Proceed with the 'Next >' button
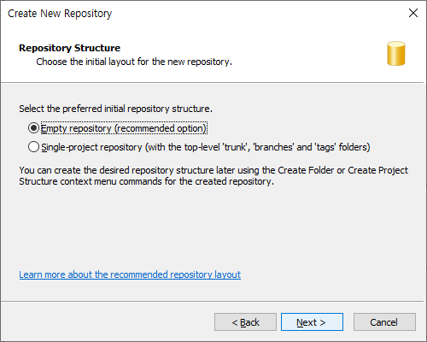 312,322
